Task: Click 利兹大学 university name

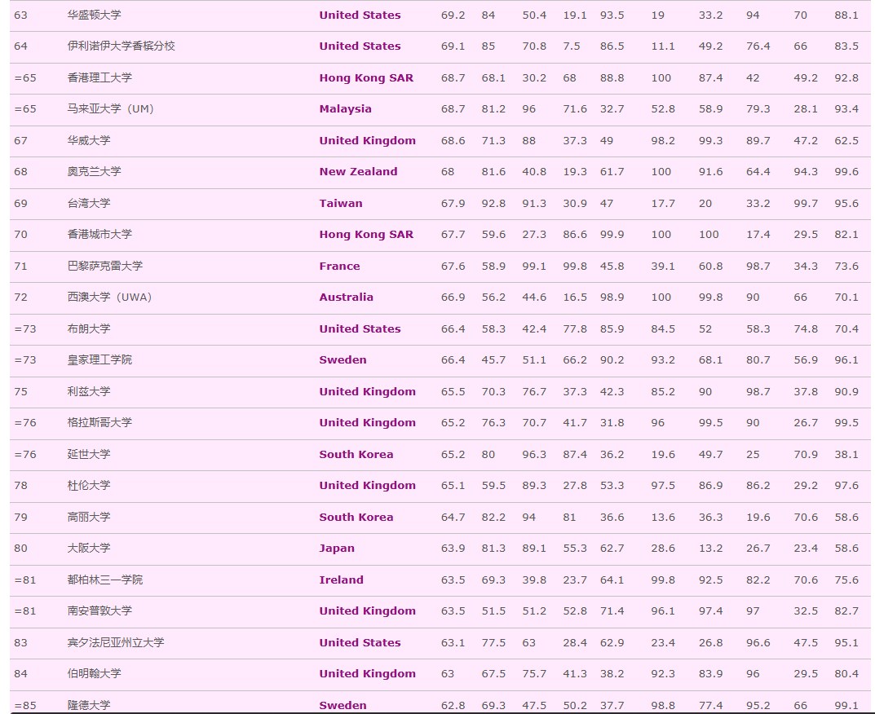Action: pos(89,391)
